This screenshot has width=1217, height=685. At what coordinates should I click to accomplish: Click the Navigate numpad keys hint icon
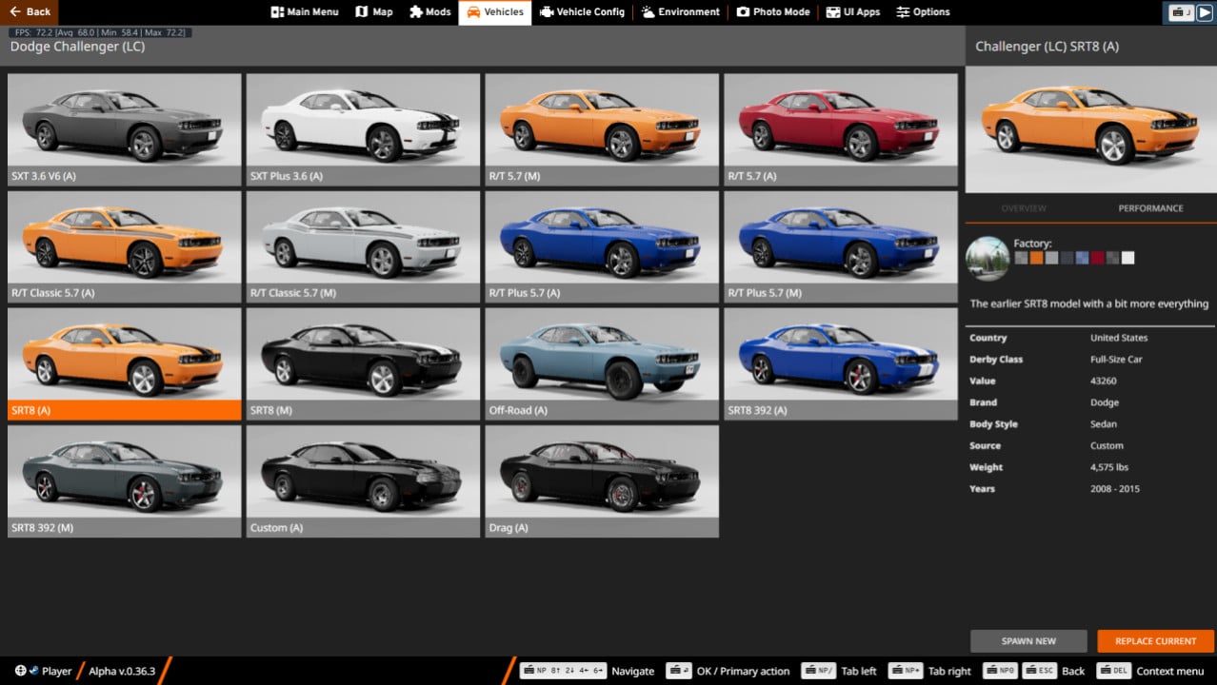coord(563,671)
